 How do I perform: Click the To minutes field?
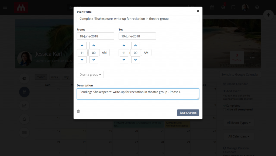click(x=136, y=53)
